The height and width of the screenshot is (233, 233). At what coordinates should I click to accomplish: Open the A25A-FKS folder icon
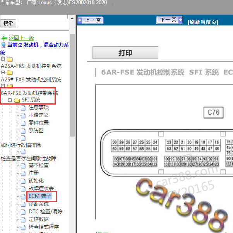click(10, 59)
